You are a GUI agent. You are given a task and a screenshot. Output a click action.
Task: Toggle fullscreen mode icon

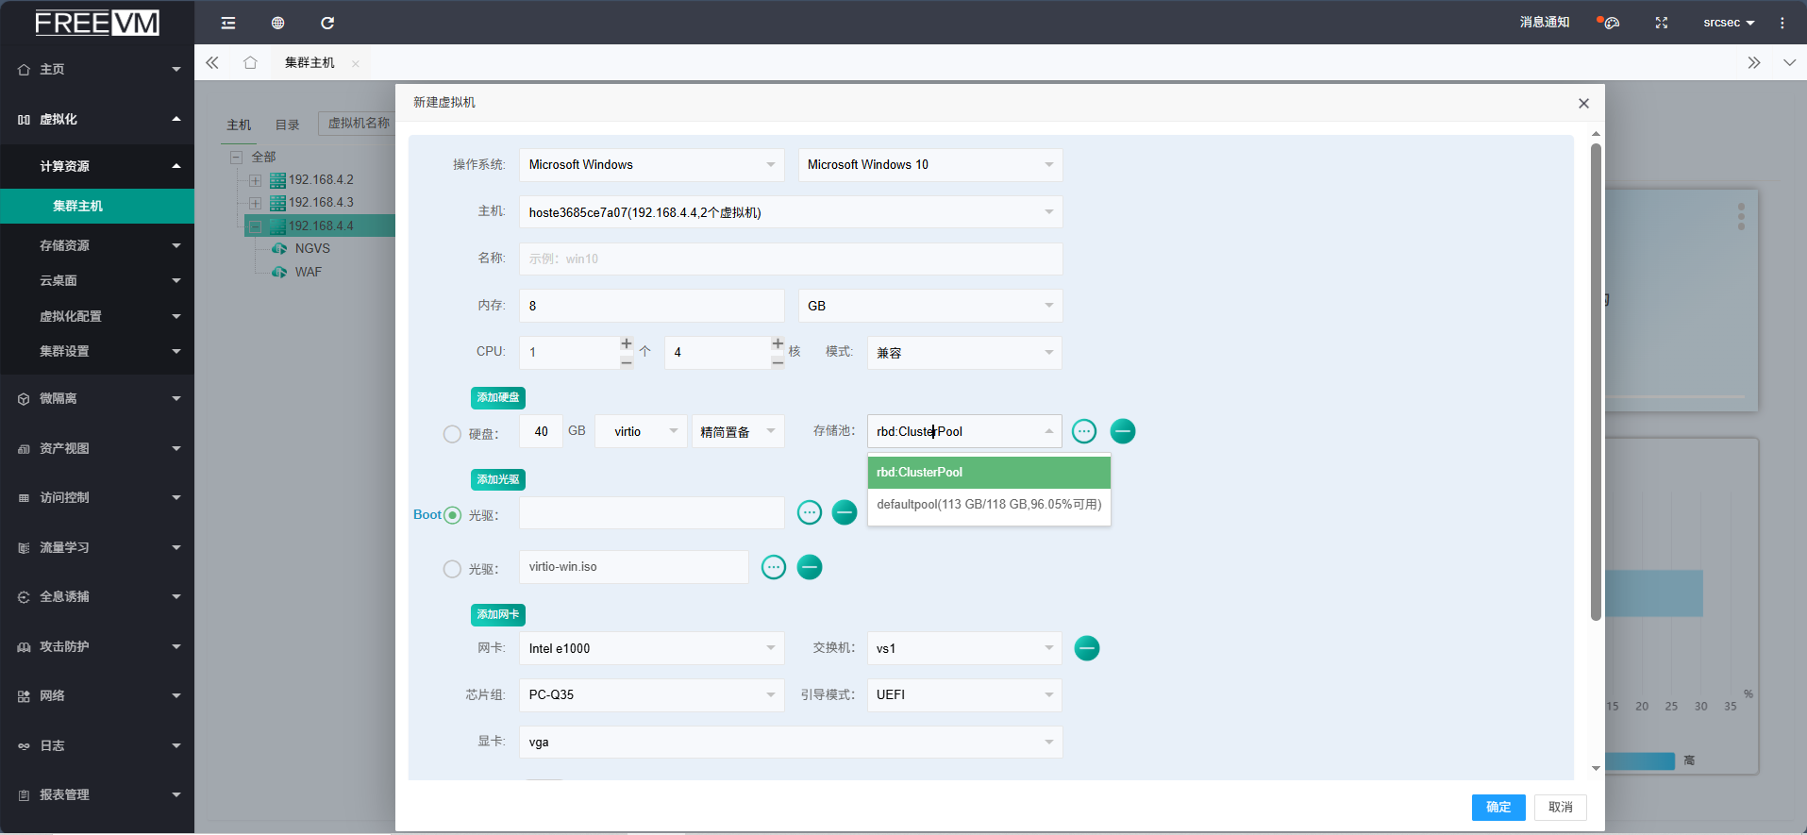click(1662, 23)
